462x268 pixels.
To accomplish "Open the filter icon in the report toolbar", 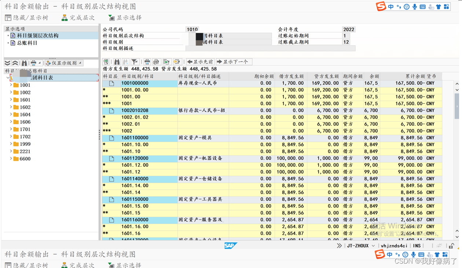I will coord(134,62).
